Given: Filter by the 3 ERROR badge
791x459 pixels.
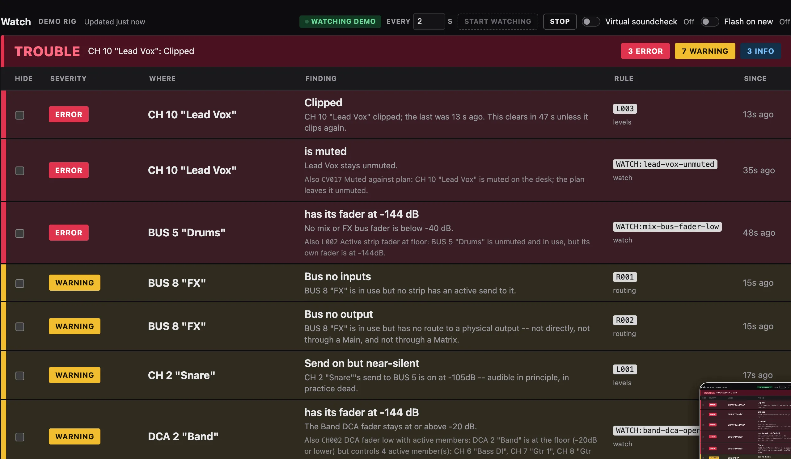Looking at the screenshot, I should [x=645, y=51].
